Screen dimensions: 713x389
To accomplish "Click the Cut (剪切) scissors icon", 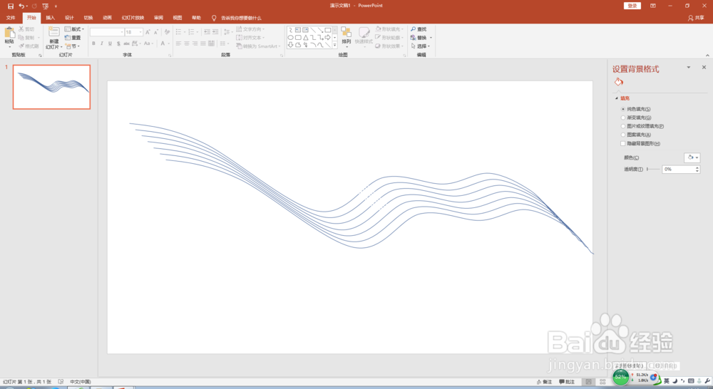I will [21, 28].
